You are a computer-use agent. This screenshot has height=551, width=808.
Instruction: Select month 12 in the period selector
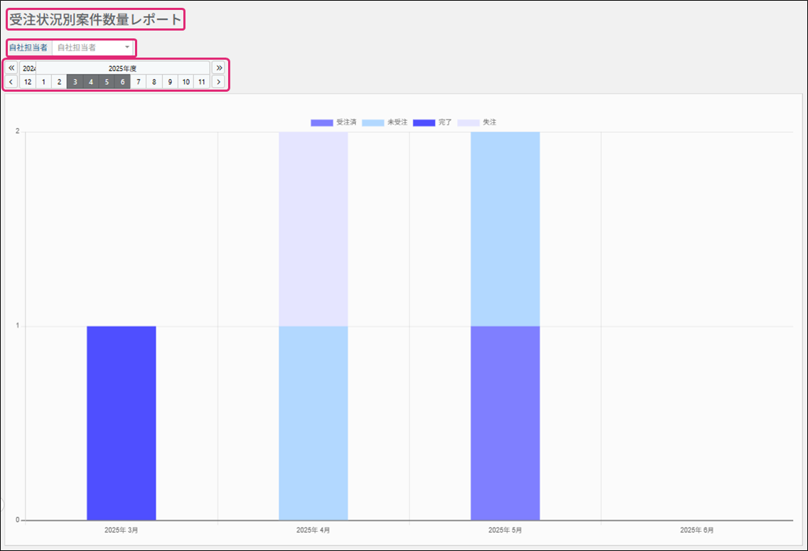28,82
